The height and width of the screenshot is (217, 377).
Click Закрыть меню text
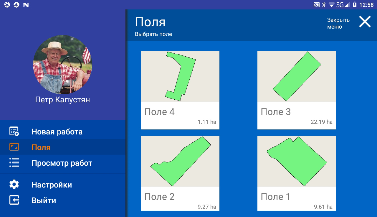[338, 23]
